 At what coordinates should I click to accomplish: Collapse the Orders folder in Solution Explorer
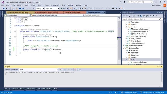point(126,60)
